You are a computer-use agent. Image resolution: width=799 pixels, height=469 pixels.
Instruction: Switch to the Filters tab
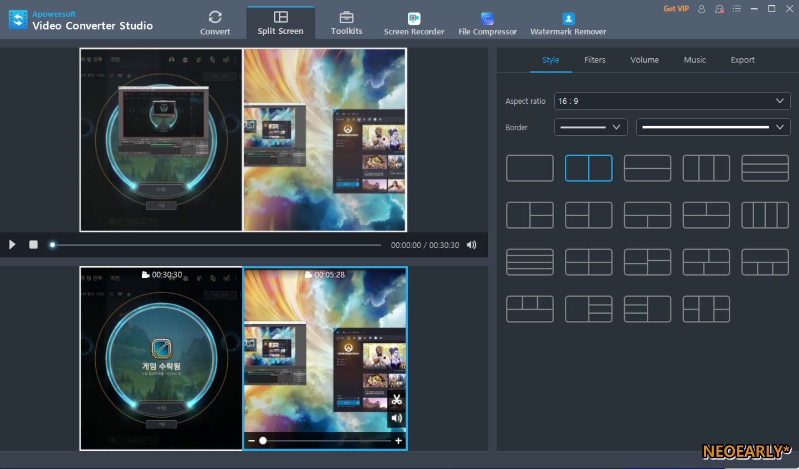[x=595, y=60]
